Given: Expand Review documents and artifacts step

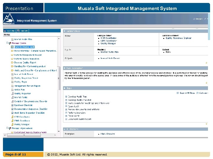Looking at the screenshot, I should pos(66,109).
